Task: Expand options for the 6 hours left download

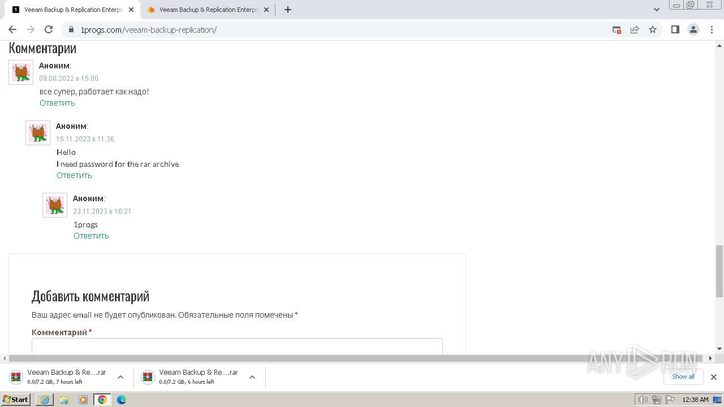Action: (x=252, y=377)
